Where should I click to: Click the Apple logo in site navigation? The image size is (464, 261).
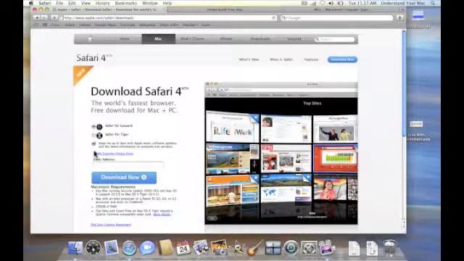coord(91,38)
